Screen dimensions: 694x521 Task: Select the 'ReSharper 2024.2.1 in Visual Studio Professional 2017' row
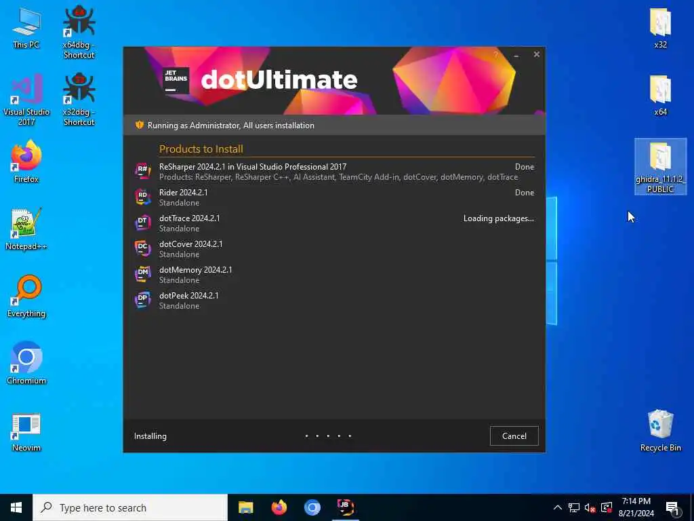335,172
